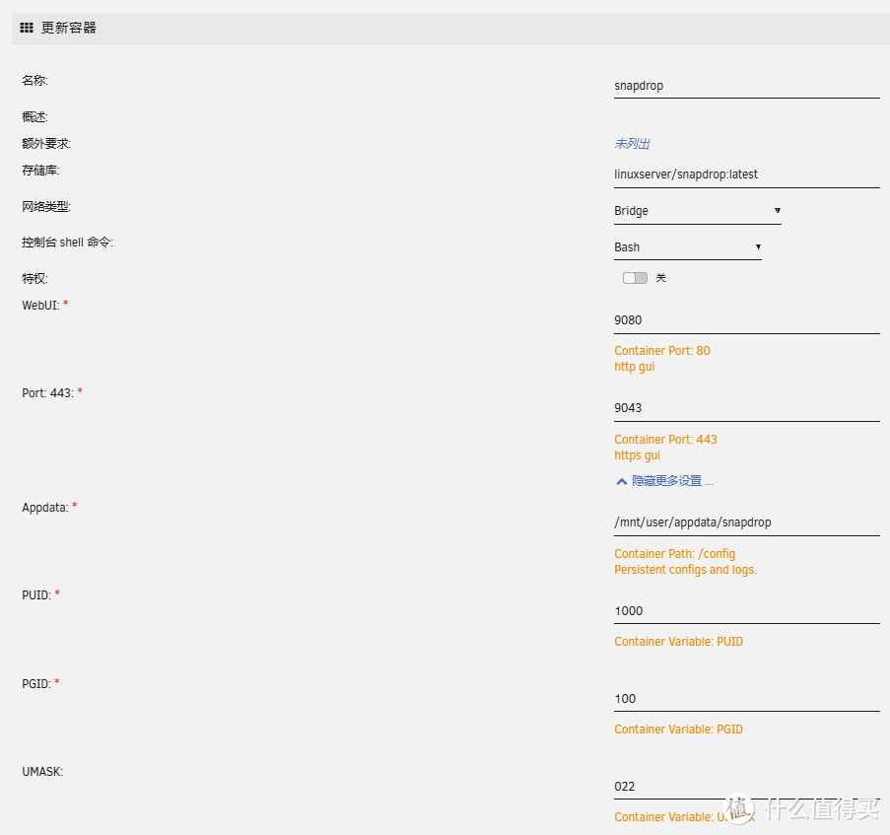
Task: Click the 特权 label
Action: point(34,279)
